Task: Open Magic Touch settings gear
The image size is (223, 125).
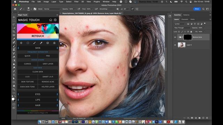Action: (55, 20)
